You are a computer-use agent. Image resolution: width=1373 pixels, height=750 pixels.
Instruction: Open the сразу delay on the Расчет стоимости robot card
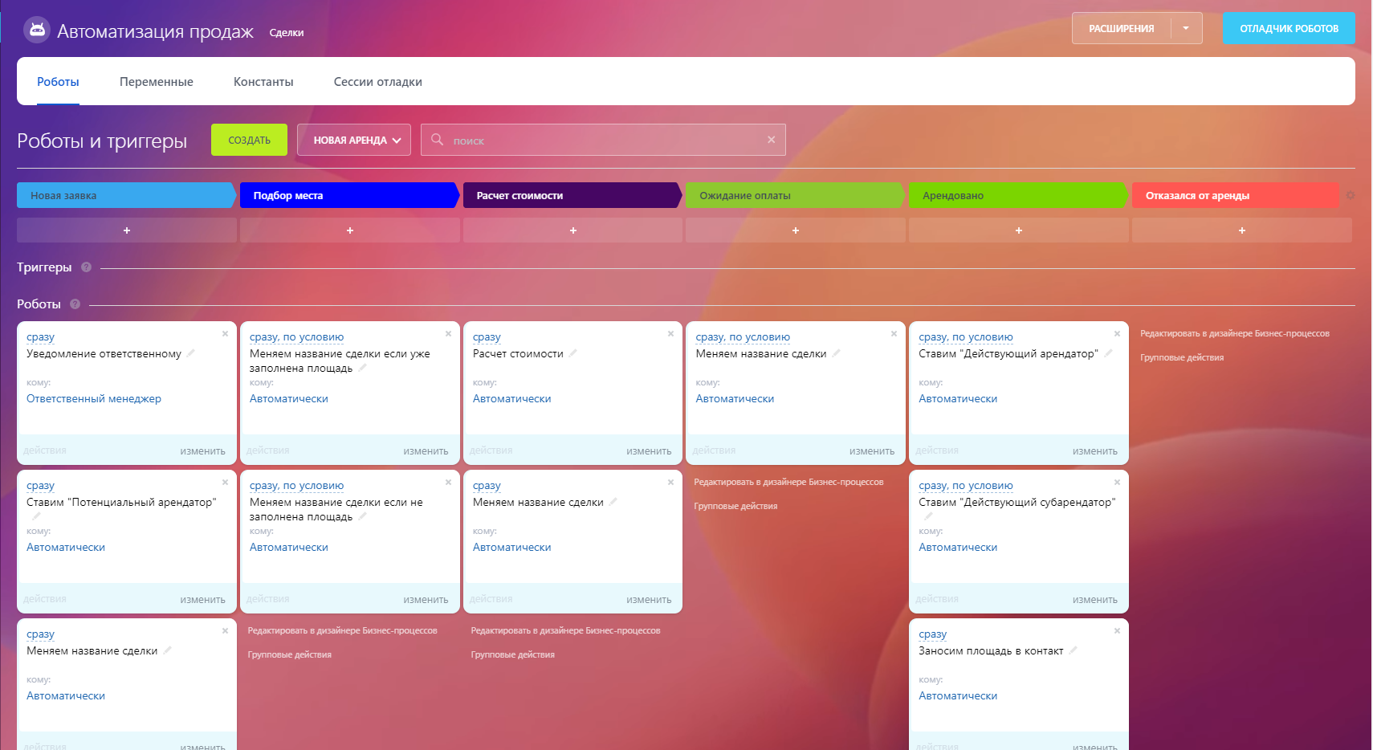click(x=487, y=337)
